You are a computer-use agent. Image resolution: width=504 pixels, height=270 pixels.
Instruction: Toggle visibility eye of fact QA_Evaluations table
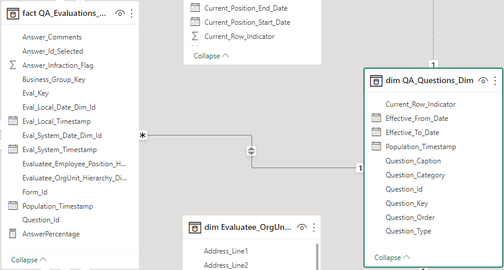120,14
